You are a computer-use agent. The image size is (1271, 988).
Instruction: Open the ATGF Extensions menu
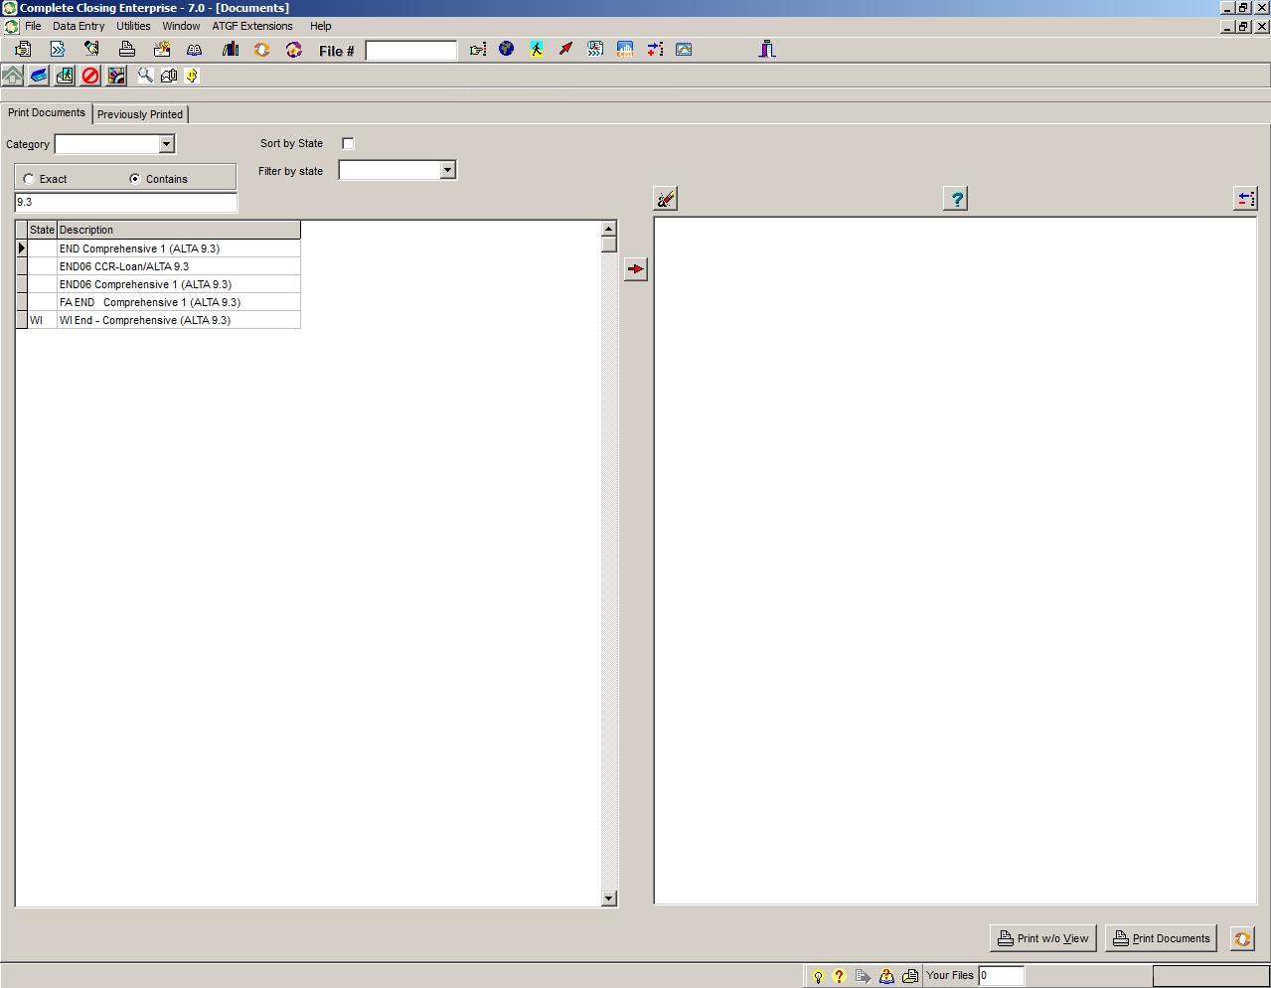click(252, 26)
